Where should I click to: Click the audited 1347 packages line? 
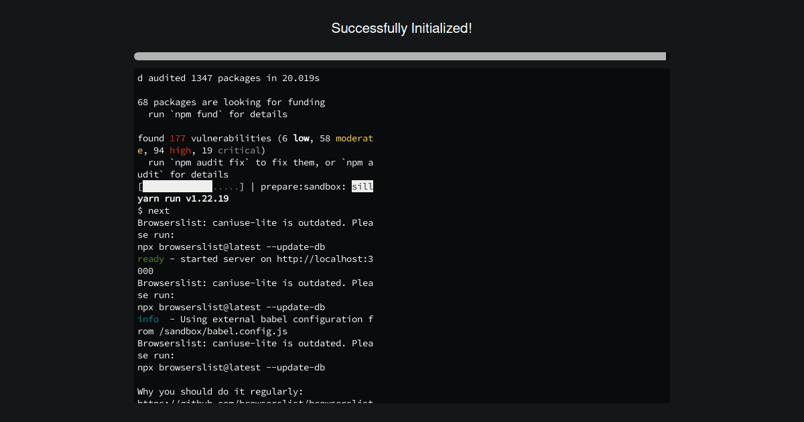coord(228,78)
